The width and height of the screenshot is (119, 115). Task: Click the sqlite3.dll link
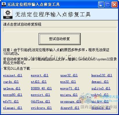pos(101,88)
